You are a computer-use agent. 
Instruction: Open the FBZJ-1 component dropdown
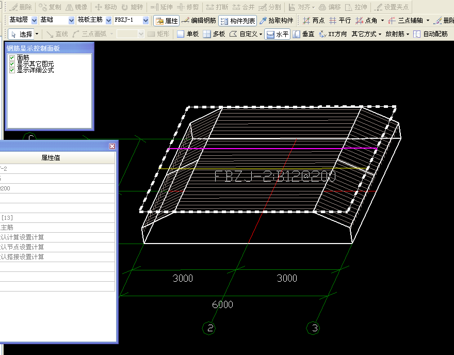pos(145,20)
